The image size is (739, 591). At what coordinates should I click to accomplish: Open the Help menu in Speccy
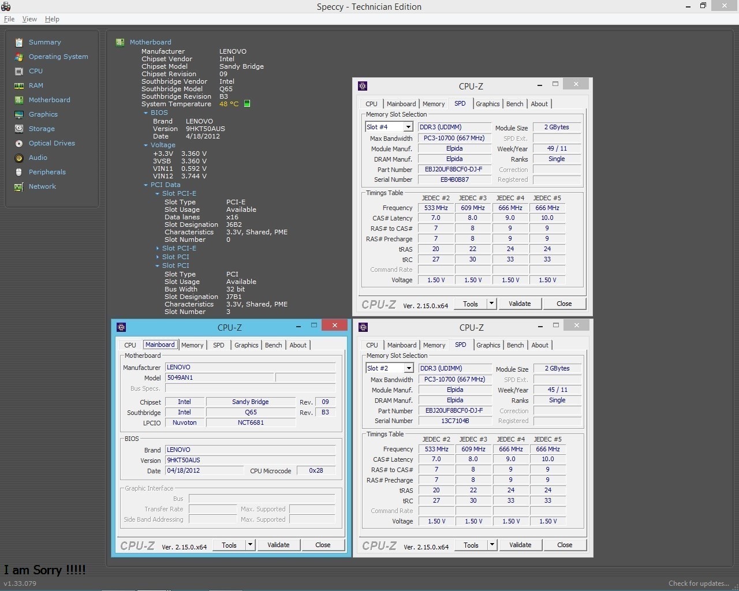pyautogui.click(x=52, y=19)
